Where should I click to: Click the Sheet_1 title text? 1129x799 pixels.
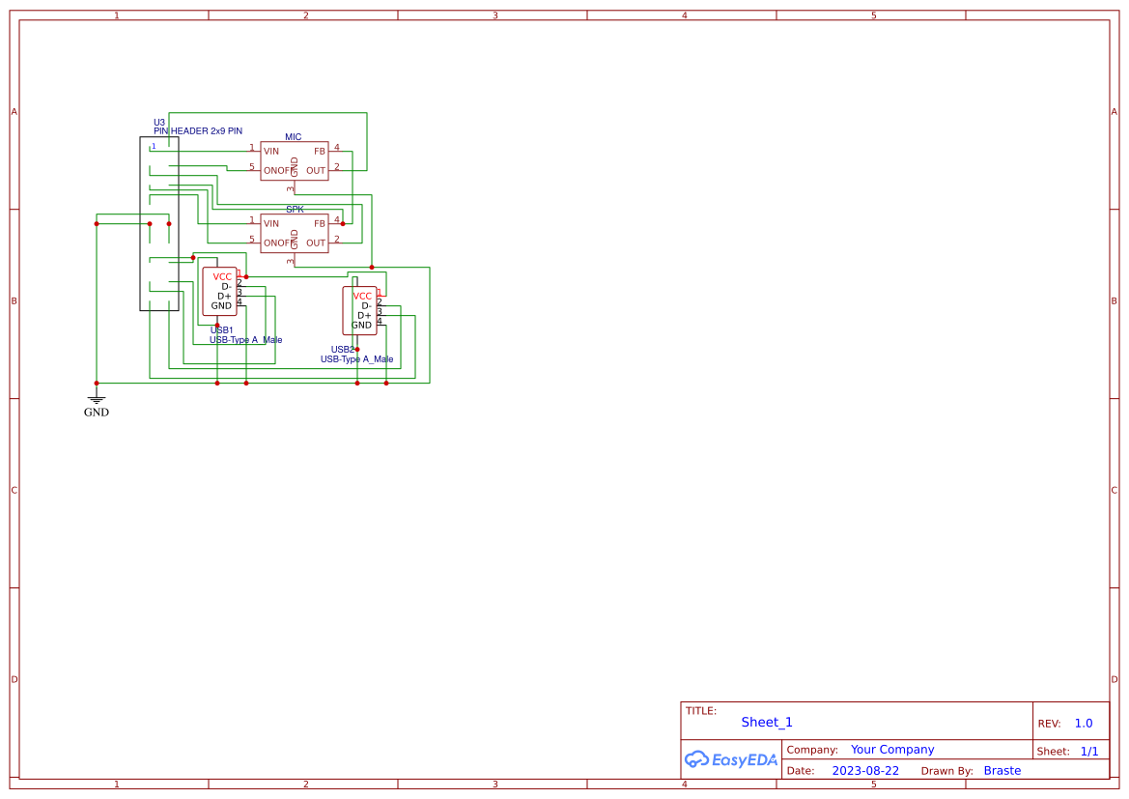pyautogui.click(x=766, y=722)
